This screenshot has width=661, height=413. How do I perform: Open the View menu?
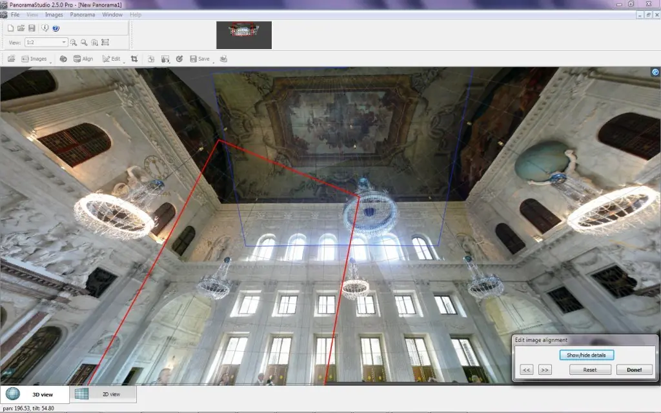[32, 15]
